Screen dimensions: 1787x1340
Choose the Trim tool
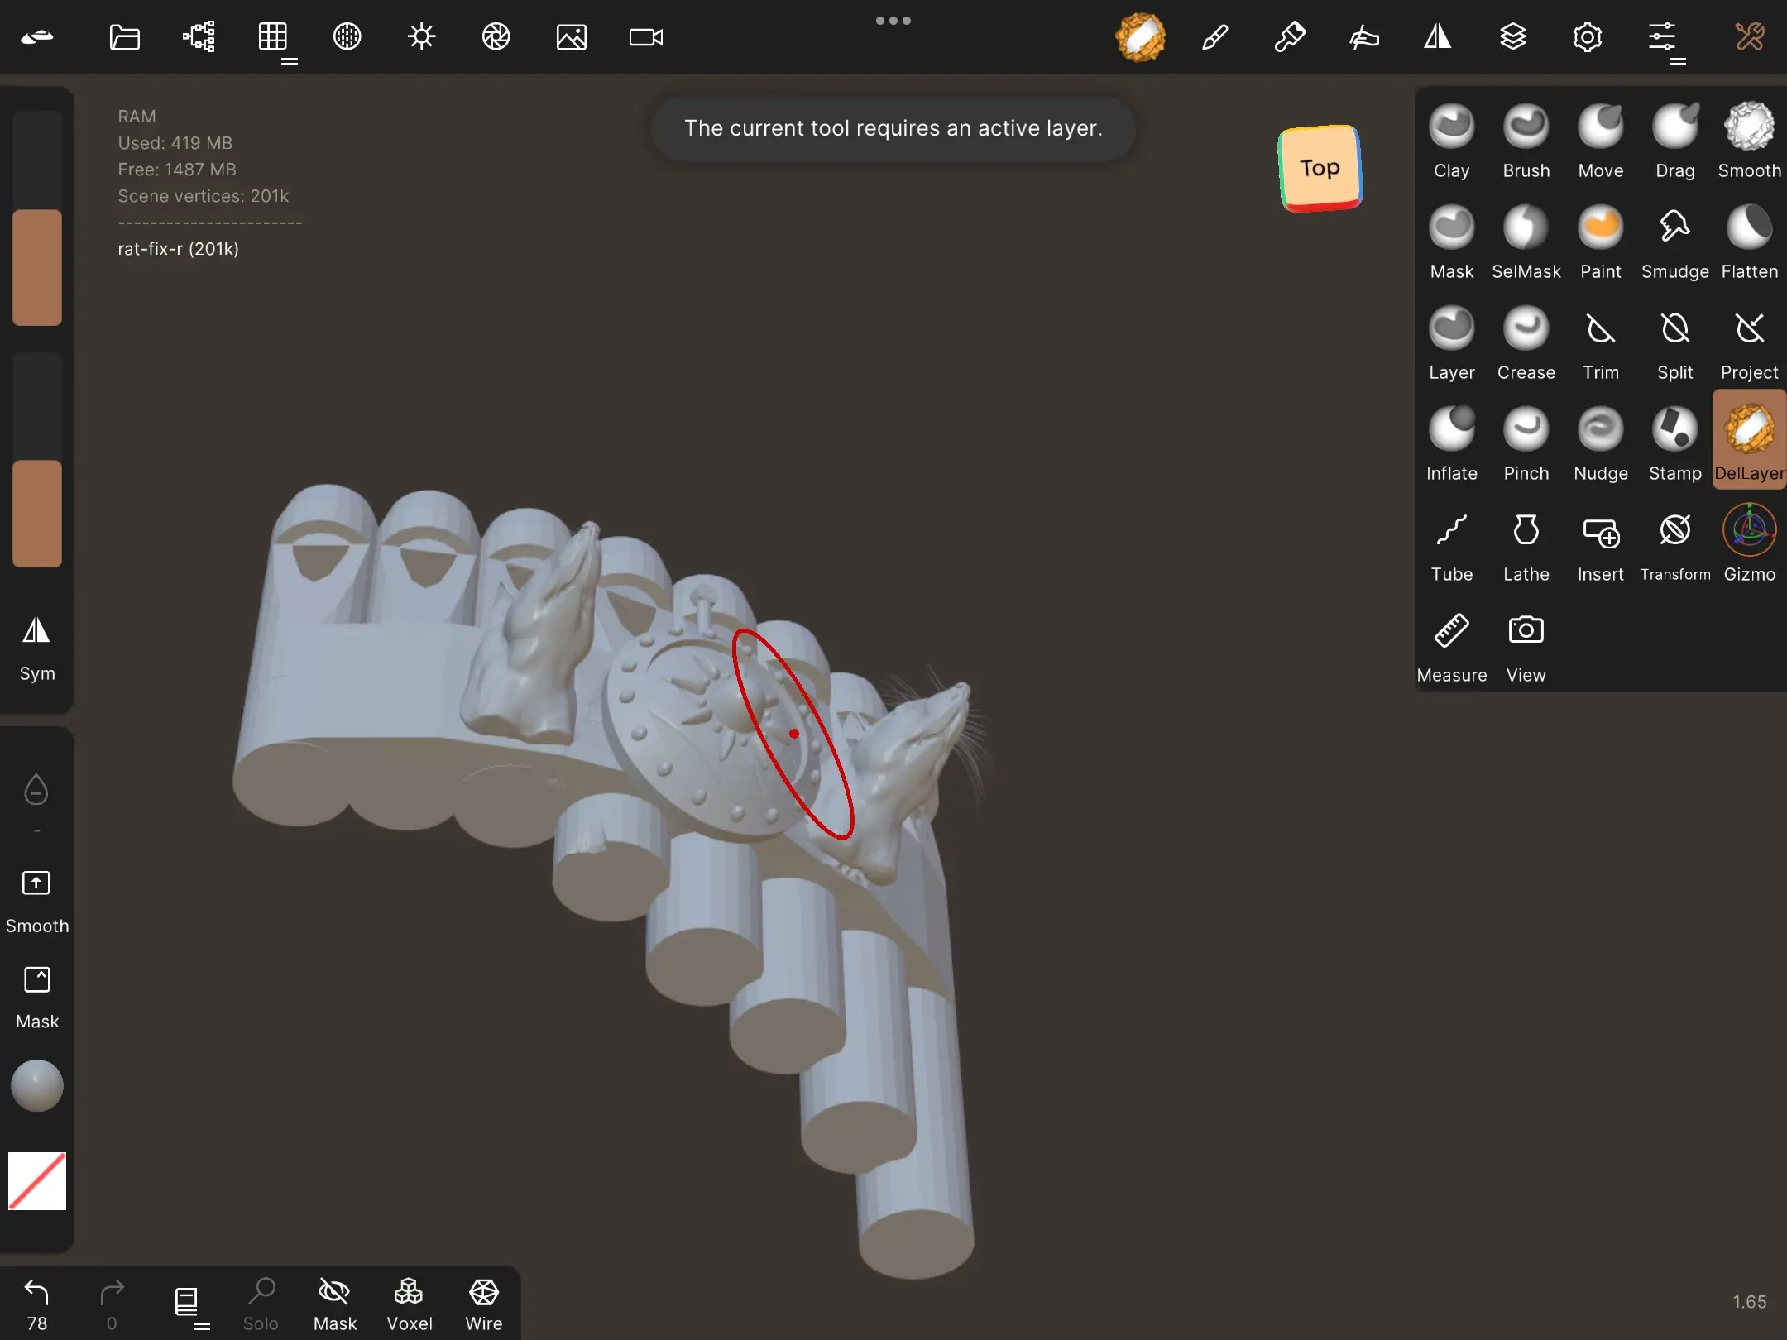pos(1600,343)
